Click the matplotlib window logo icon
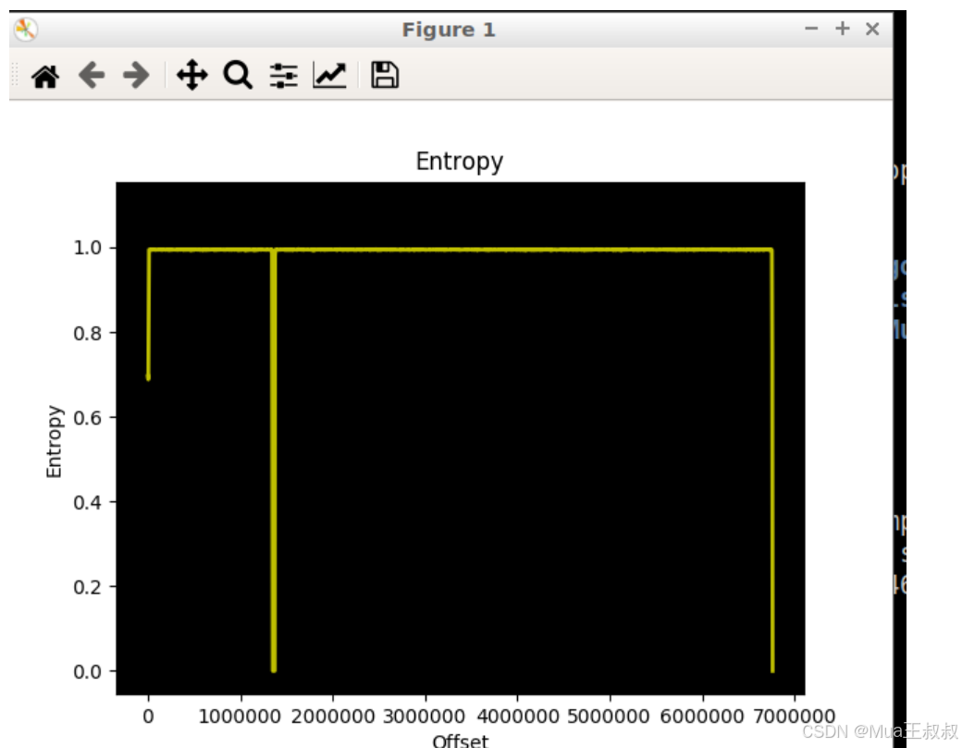The height and width of the screenshot is (748, 962). click(26, 30)
